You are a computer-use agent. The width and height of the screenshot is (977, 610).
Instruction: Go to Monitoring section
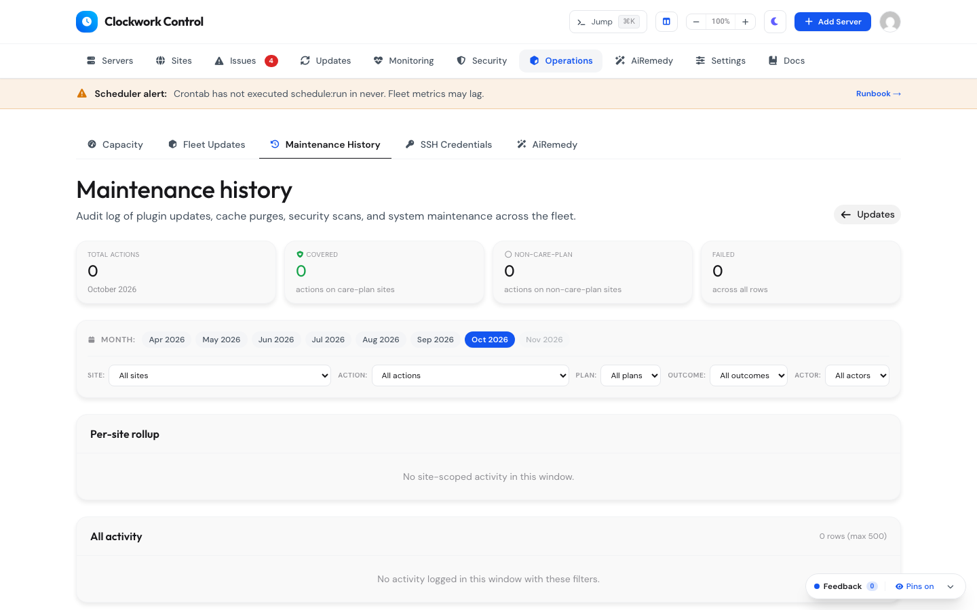coord(404,61)
